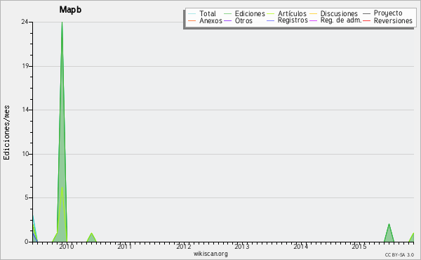Click the chart title Mapb

coord(70,10)
